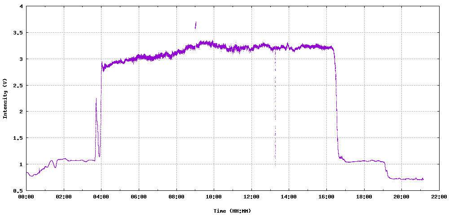
Task: Click the '4' y-axis tick label
Action: [x=22, y=6]
